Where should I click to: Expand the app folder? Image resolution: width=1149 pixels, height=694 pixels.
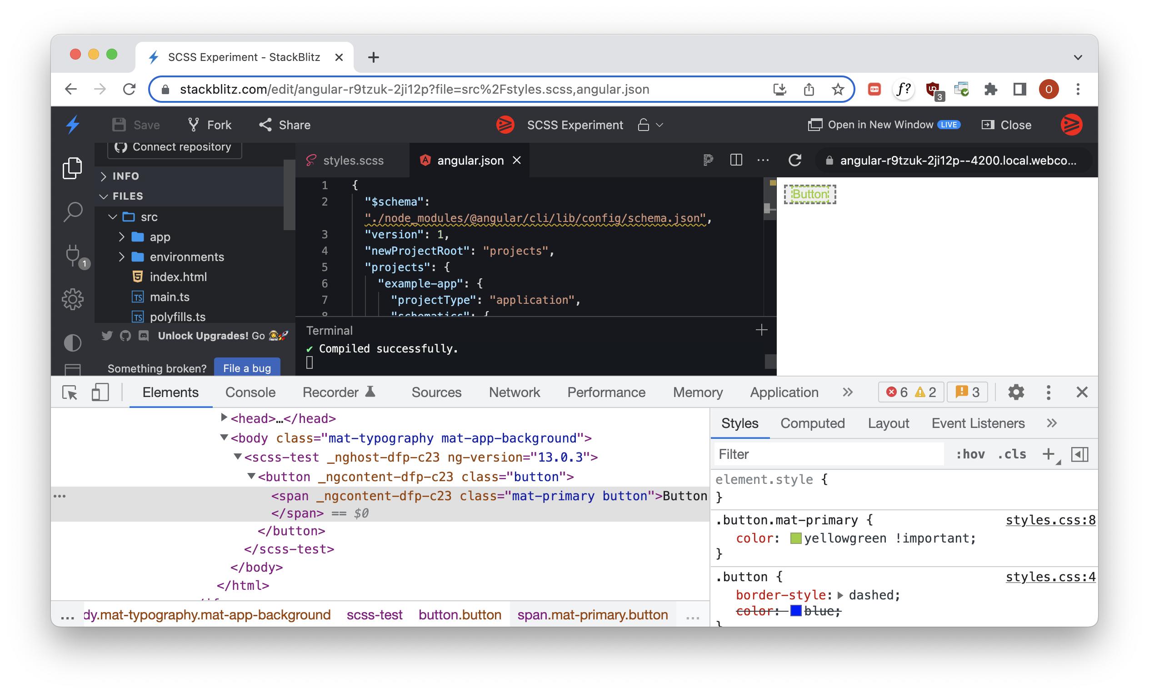[122, 236]
